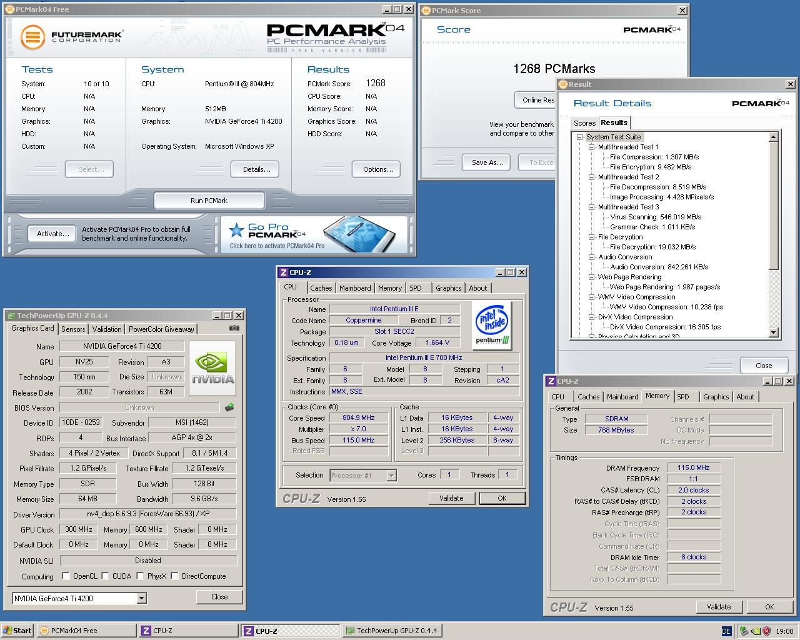Viewport: 800px width, 640px height.
Task: Click the Details... button in PCMark04
Action: click(x=256, y=169)
